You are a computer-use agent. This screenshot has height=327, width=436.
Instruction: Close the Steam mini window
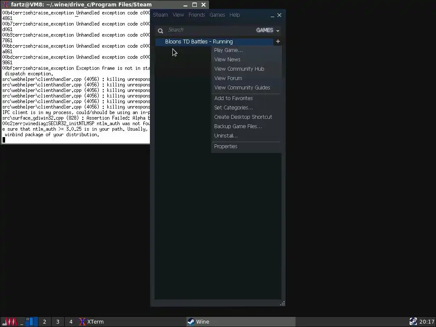(x=279, y=15)
